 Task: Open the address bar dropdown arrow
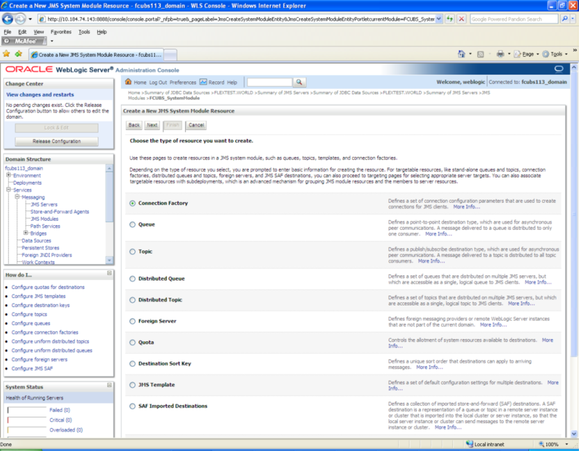coord(439,19)
